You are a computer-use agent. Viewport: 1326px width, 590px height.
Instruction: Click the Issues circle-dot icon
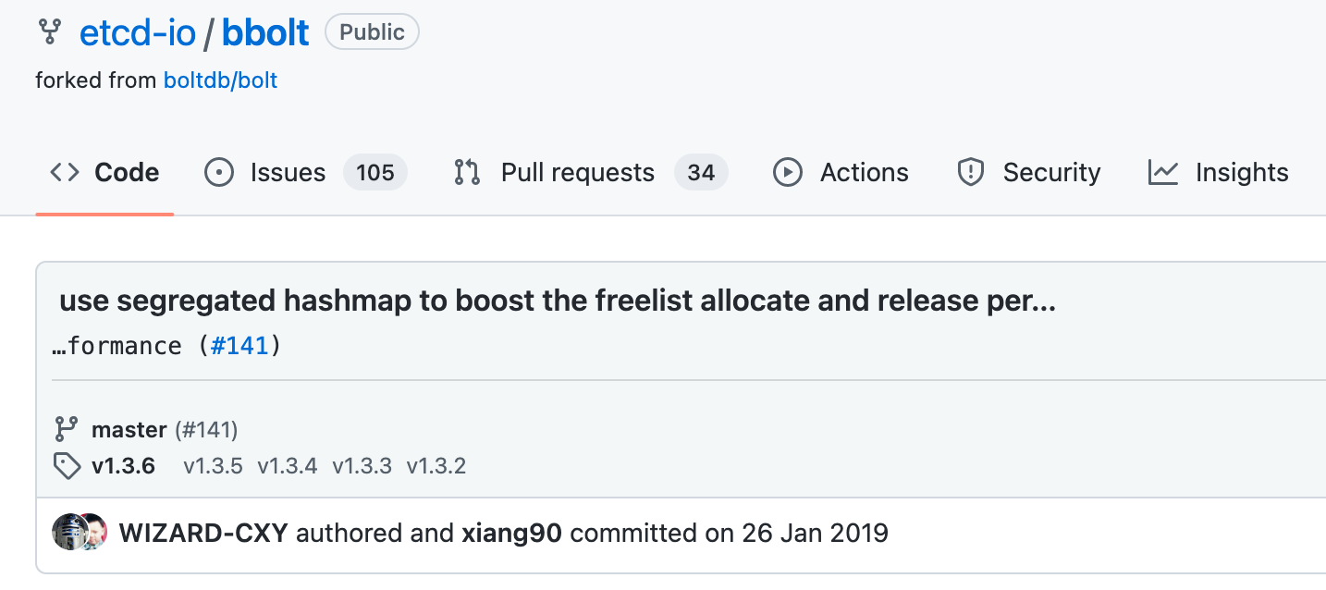click(219, 172)
